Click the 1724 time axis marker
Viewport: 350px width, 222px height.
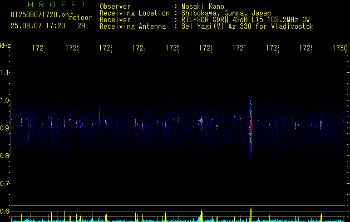139,48
